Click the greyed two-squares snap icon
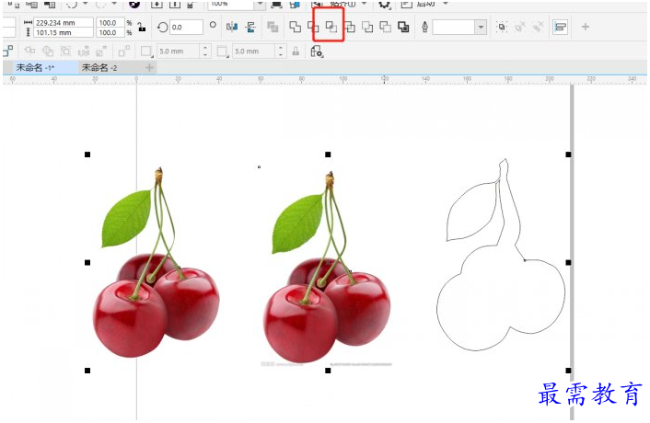650x423 pixels. tap(123, 51)
